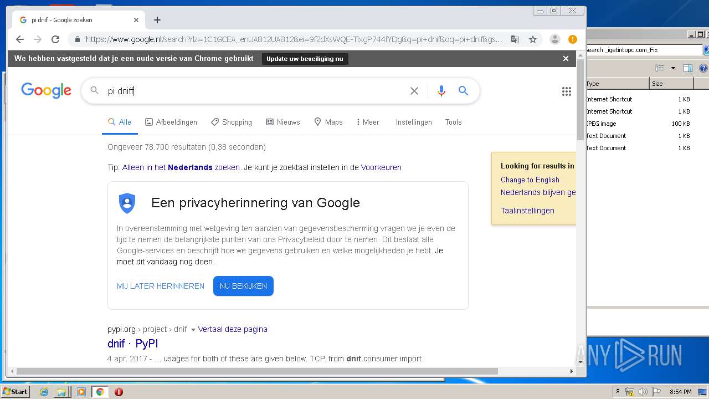Click the taskbar clock showing 8:54 PM
The width and height of the screenshot is (709, 399).
680,392
